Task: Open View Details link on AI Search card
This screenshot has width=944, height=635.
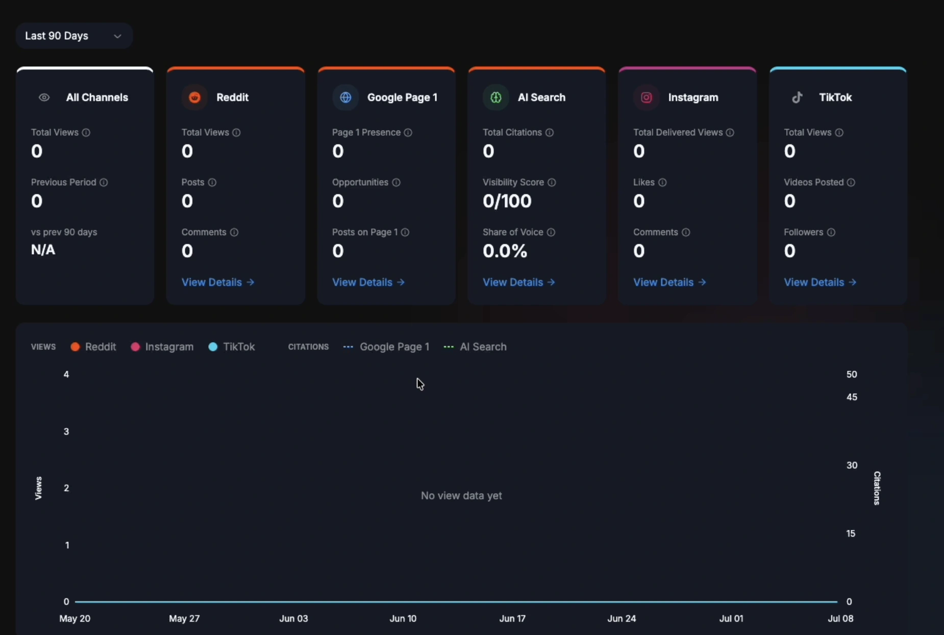Action: pos(519,282)
